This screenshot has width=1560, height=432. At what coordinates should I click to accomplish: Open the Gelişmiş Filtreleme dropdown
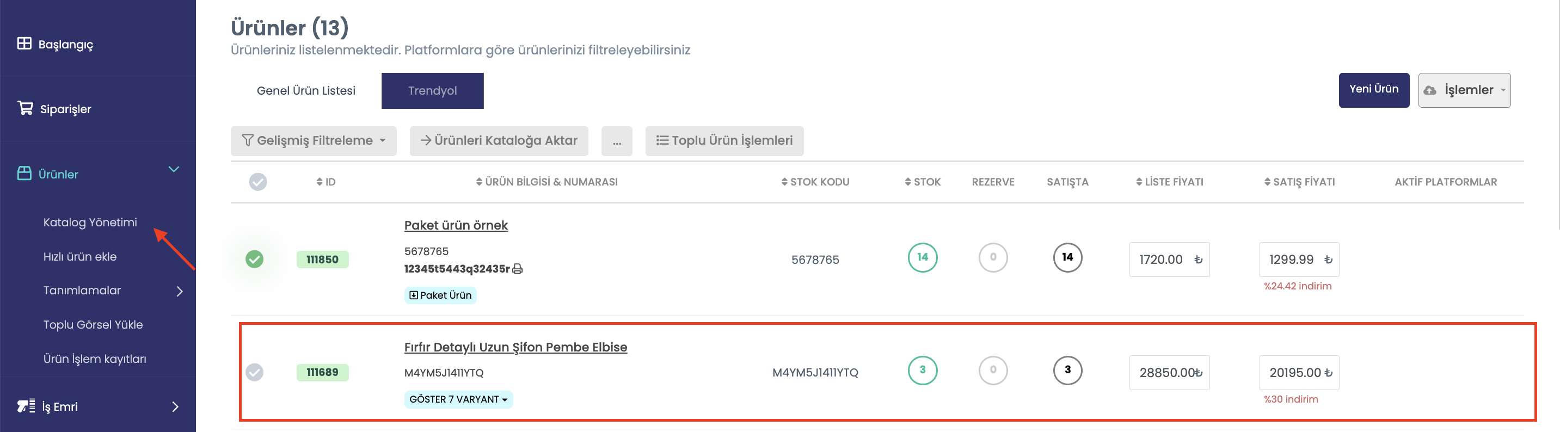pos(314,141)
